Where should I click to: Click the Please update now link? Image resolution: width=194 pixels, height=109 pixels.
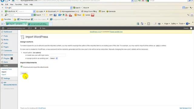116,32
